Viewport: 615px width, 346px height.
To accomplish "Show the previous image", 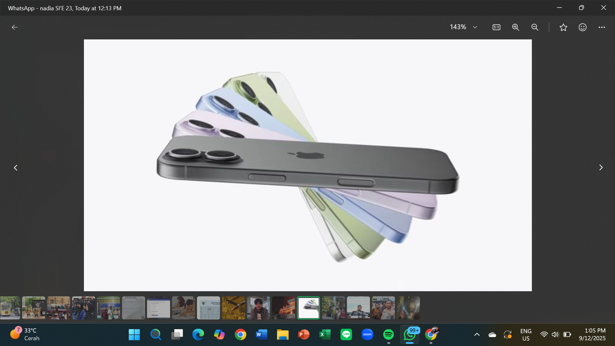I will coord(15,168).
